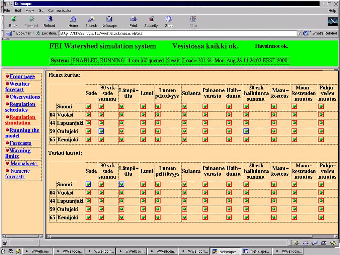Open the Warning limits link
The image size is (340, 255).
(18, 153)
